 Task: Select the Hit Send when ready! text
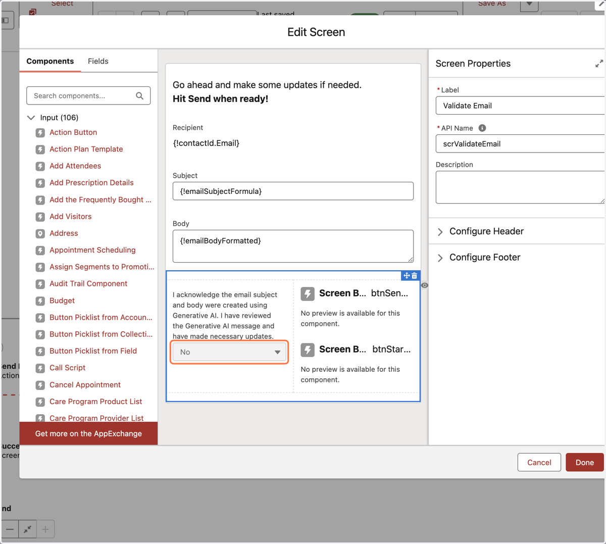tap(220, 99)
